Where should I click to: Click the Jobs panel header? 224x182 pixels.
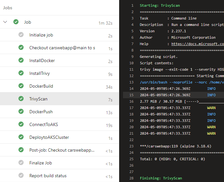tap(9, 8)
